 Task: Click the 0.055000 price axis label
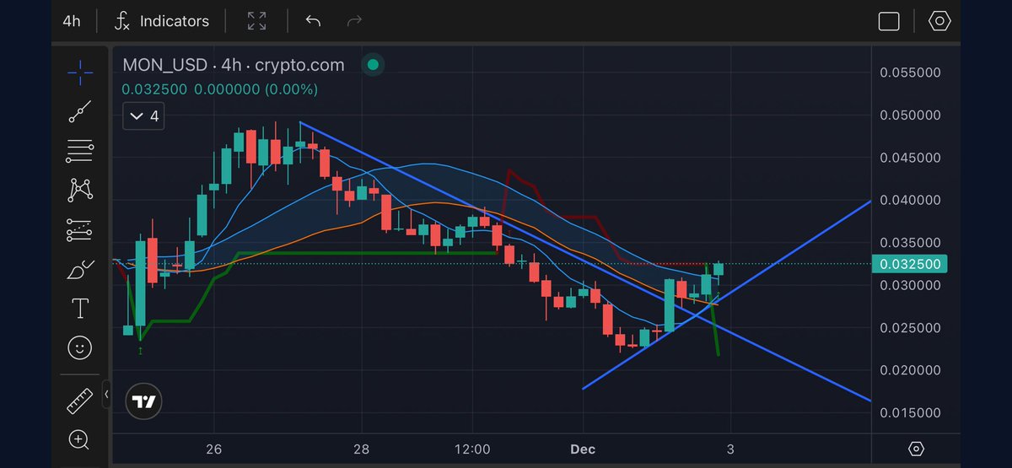910,73
